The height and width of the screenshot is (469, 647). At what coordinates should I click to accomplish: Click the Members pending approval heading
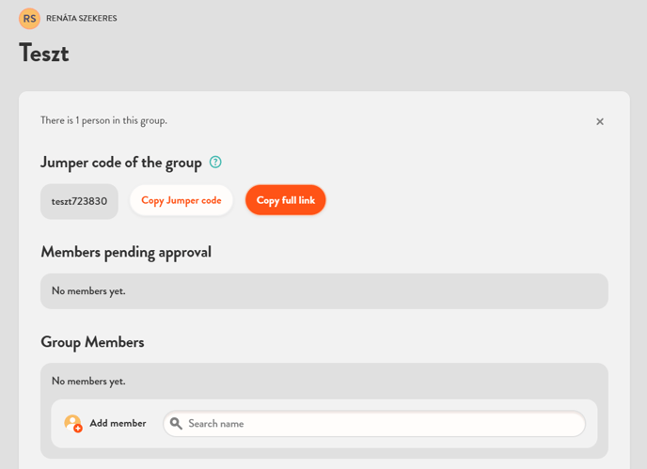[x=126, y=252]
